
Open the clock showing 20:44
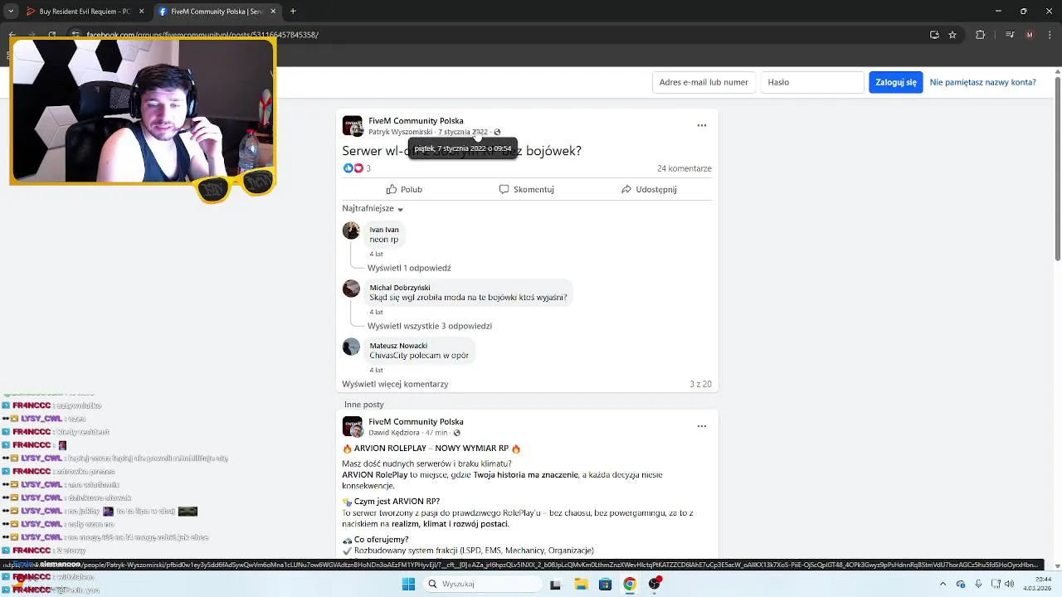(x=1035, y=584)
